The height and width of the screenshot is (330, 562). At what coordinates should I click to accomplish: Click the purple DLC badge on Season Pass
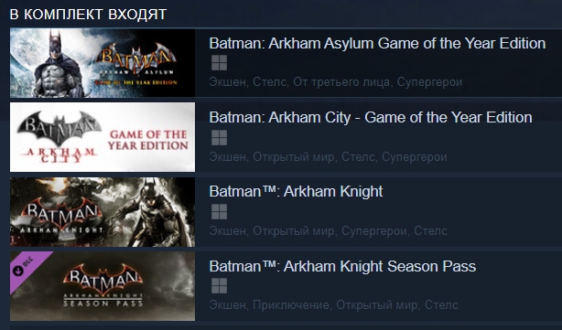tap(25, 267)
